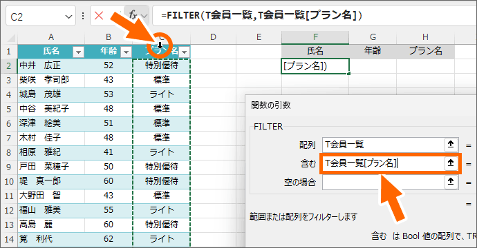The image size is (477, 248).
Task: Collapse dialog button for 配列 field
Action: pos(451,145)
